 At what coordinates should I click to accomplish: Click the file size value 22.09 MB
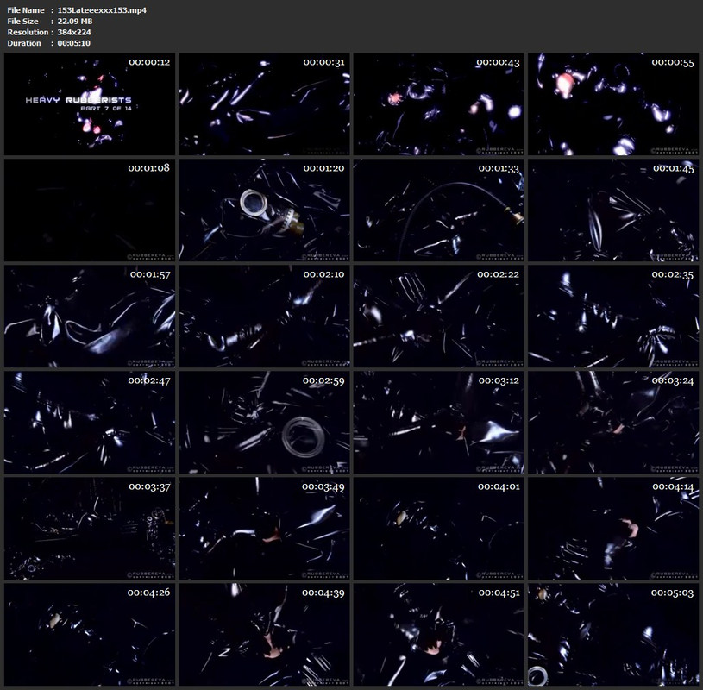(75, 21)
